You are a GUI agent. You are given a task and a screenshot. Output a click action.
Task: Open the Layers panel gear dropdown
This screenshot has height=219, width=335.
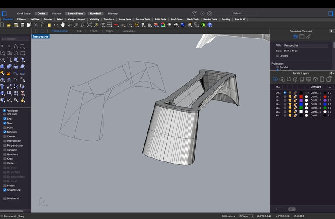pyautogui.click(x=332, y=73)
